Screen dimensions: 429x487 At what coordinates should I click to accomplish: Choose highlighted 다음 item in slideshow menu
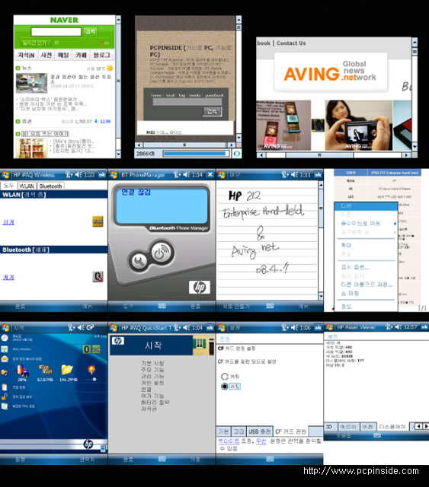click(366, 205)
